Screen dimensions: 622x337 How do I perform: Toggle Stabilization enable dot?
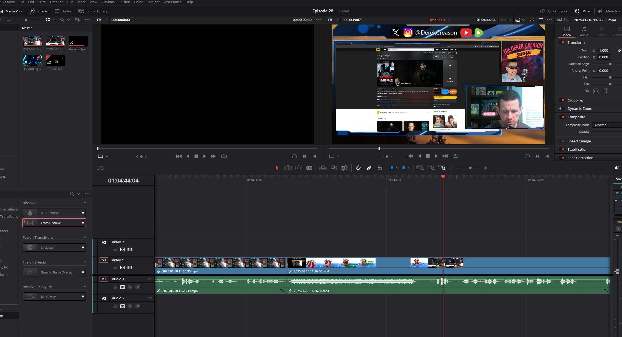pos(562,149)
